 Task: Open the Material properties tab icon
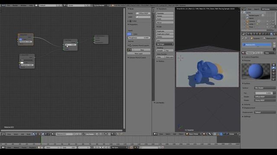(271, 34)
